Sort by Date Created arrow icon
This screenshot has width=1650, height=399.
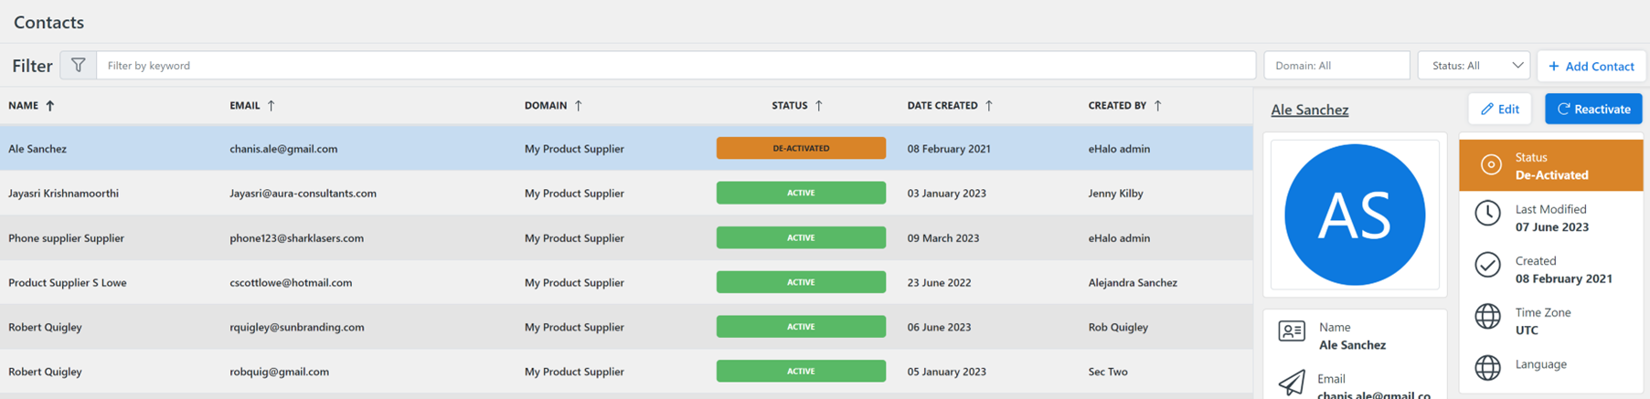pyautogui.click(x=988, y=106)
